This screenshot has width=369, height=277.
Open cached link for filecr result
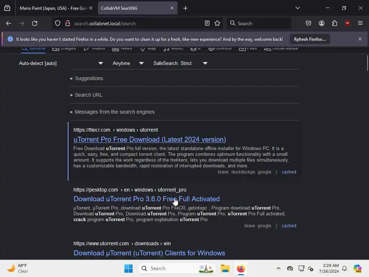tap(289, 172)
